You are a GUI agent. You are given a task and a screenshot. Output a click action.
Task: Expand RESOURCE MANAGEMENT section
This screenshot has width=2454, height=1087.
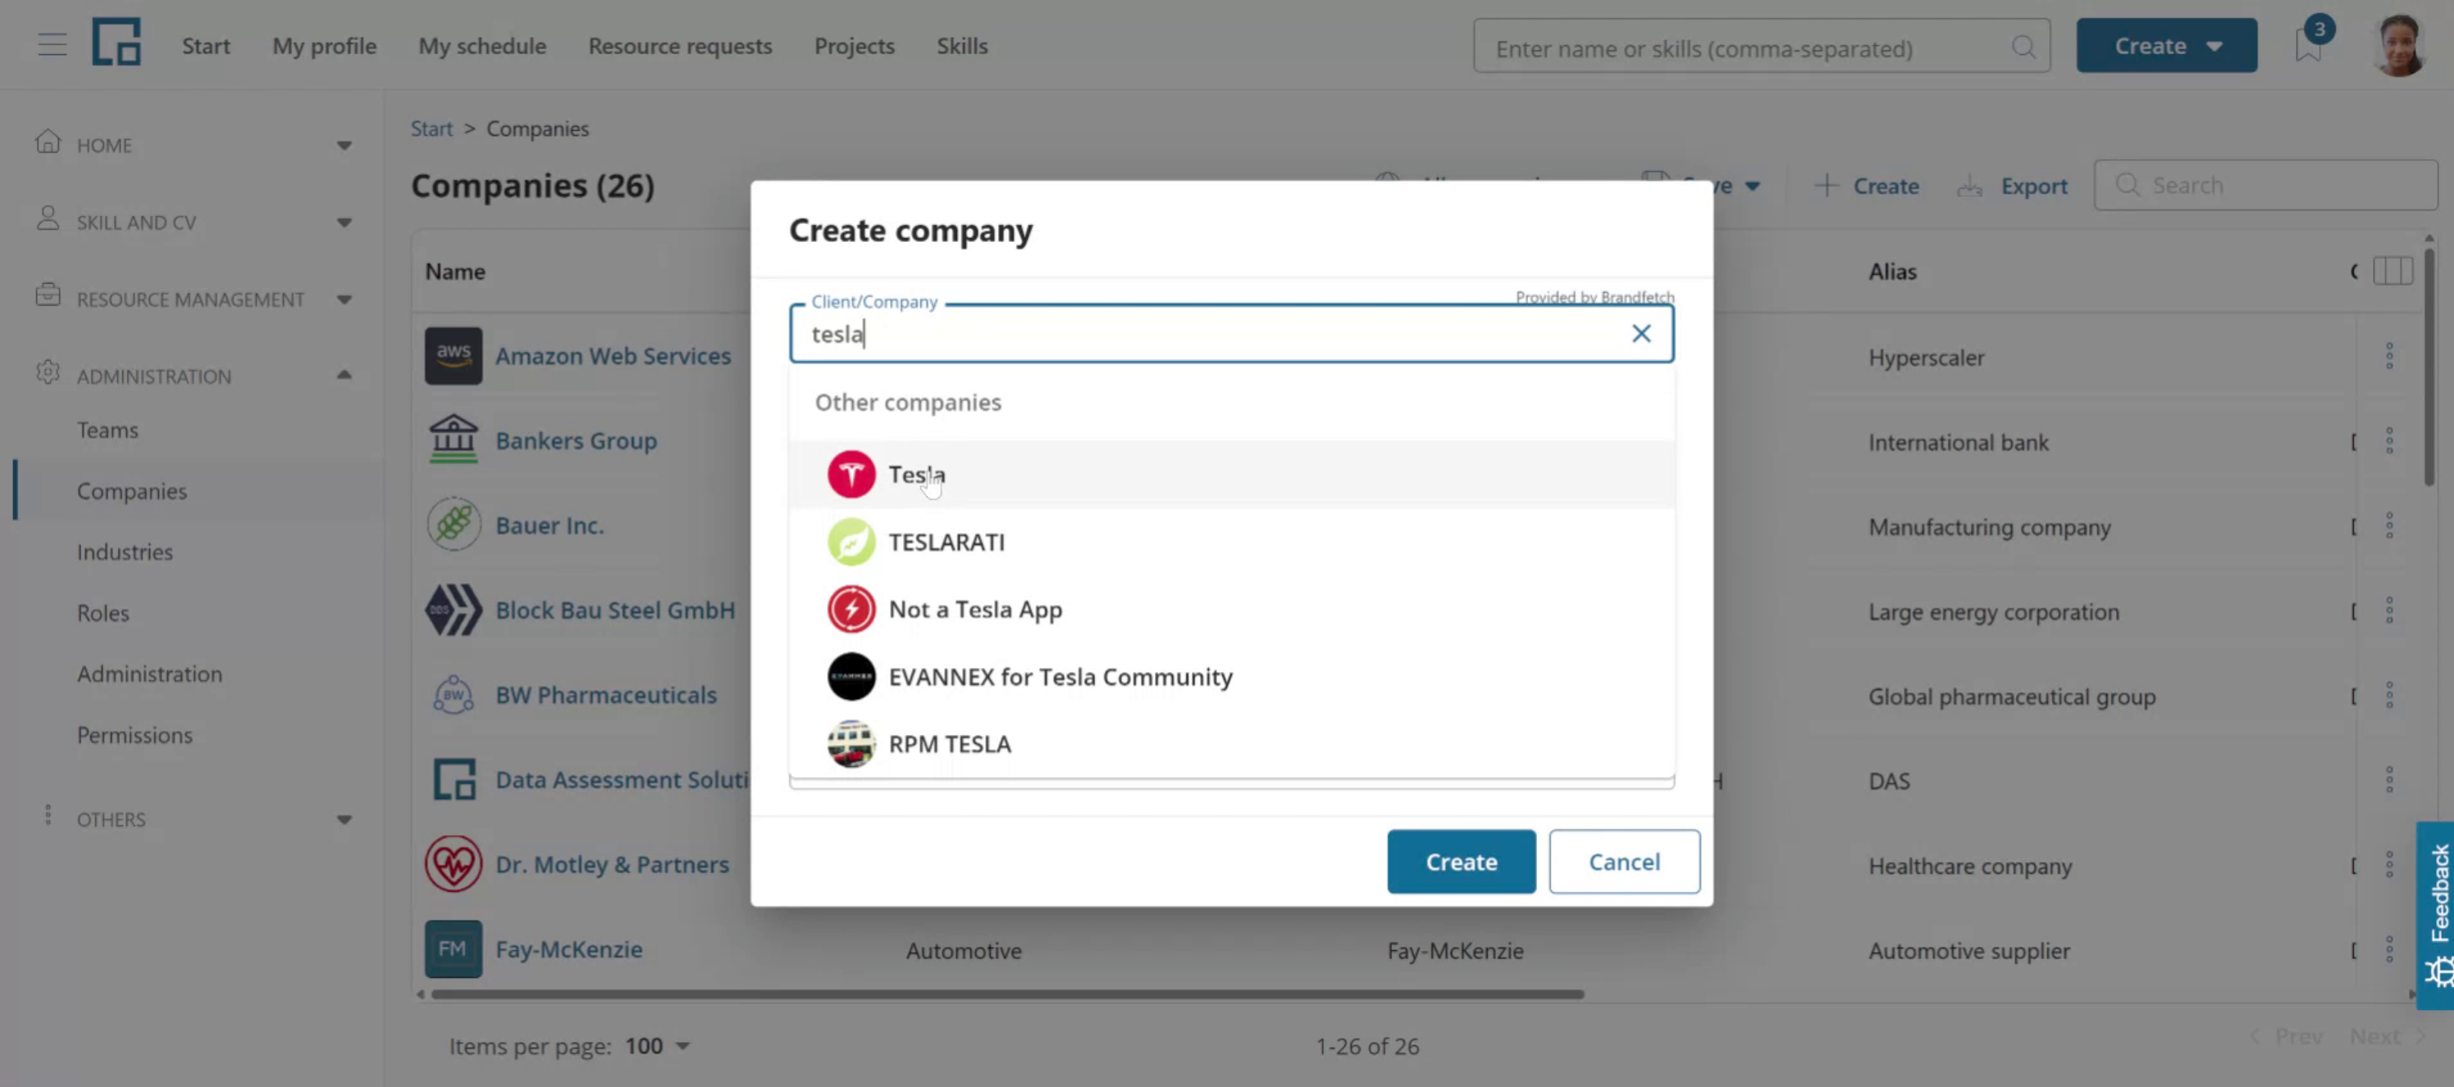click(x=344, y=300)
